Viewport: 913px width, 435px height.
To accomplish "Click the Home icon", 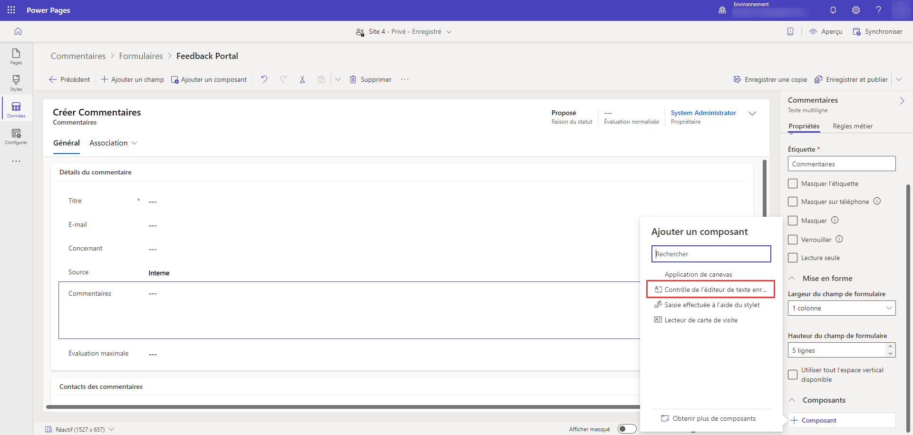I will tap(18, 31).
